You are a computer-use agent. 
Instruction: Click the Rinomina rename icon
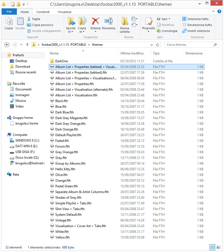[x=108, y=21]
